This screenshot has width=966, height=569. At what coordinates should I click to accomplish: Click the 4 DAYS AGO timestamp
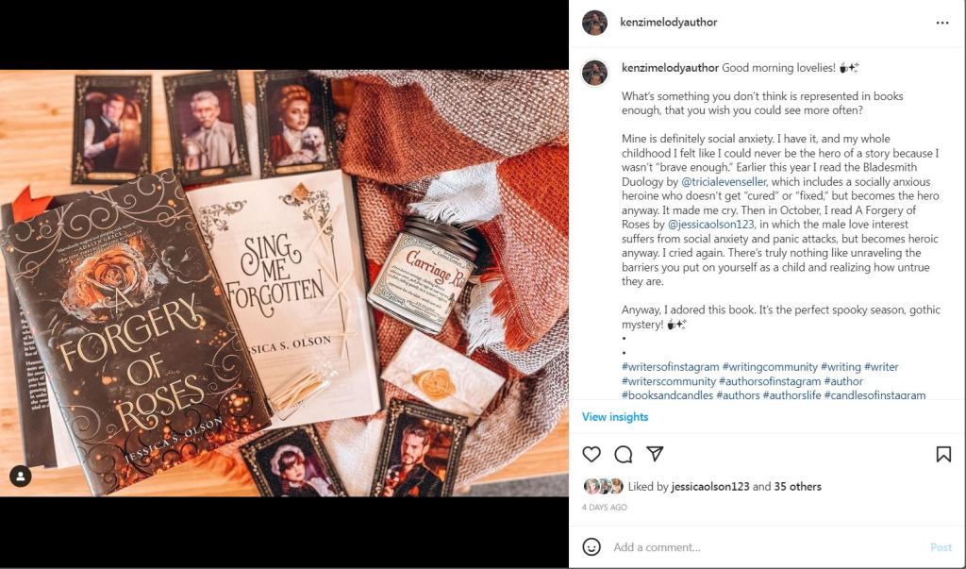coord(605,508)
